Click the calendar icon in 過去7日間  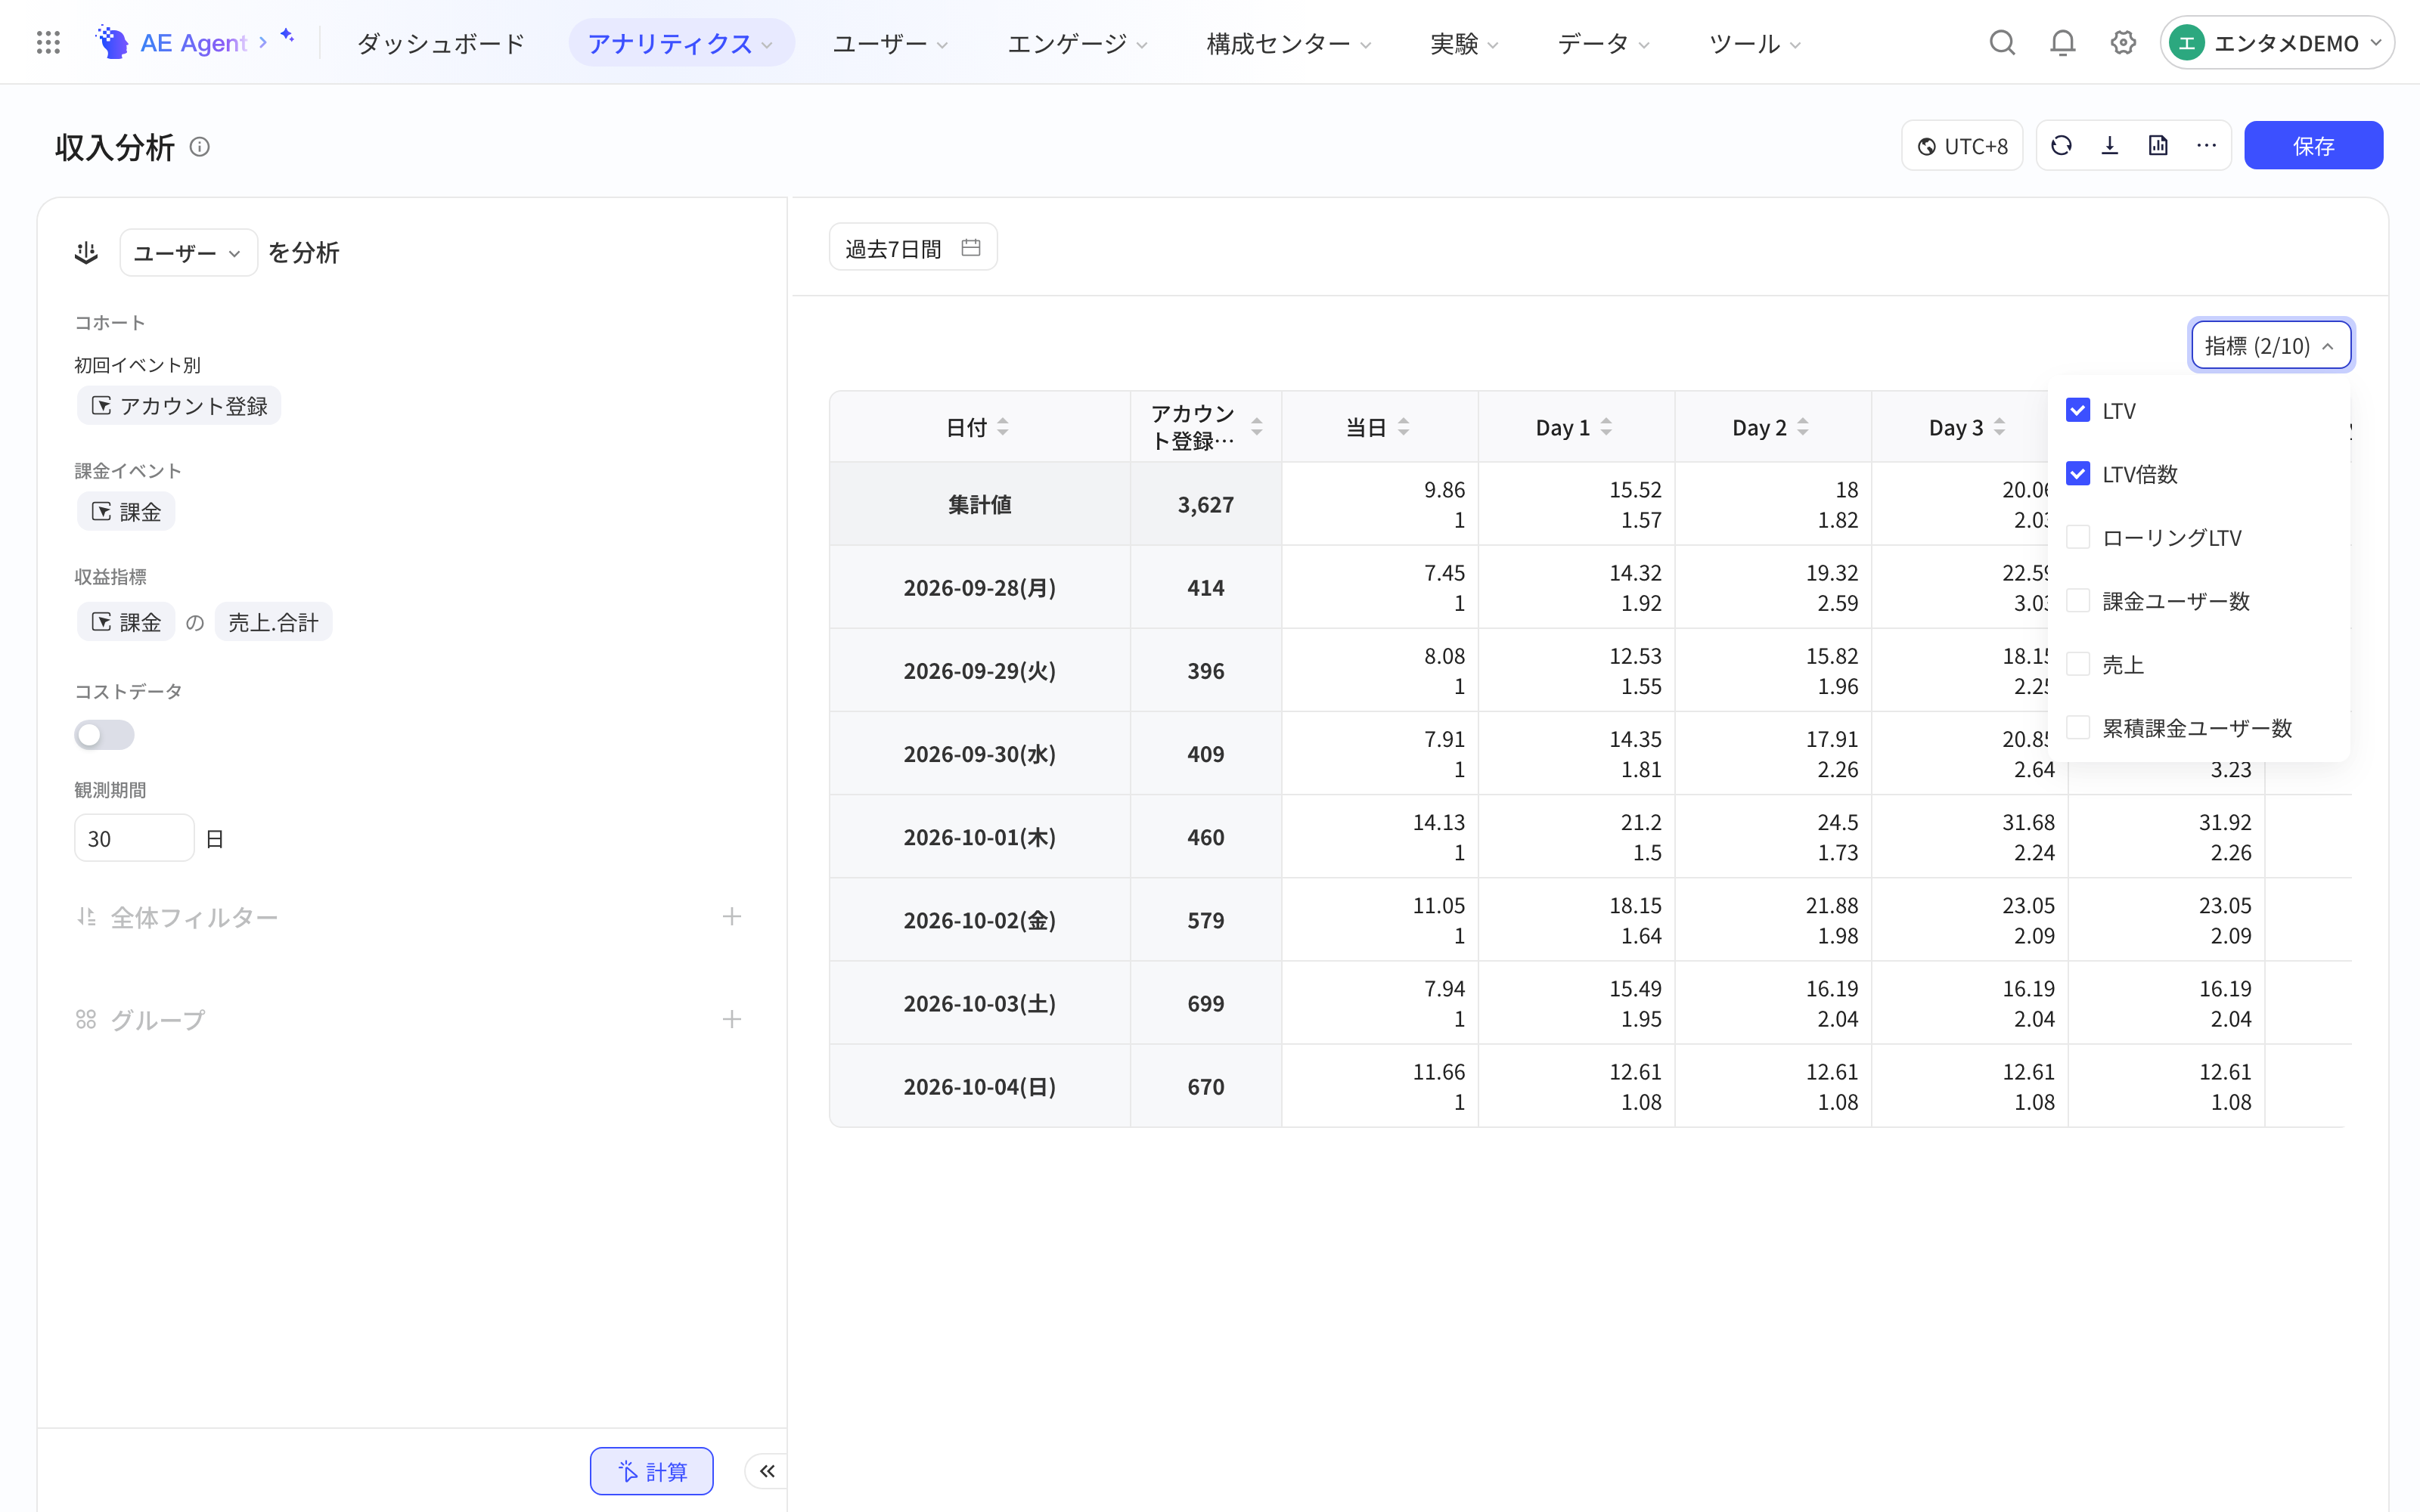point(970,247)
